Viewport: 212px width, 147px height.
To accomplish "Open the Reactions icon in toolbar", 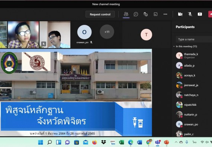I will click(146, 14).
